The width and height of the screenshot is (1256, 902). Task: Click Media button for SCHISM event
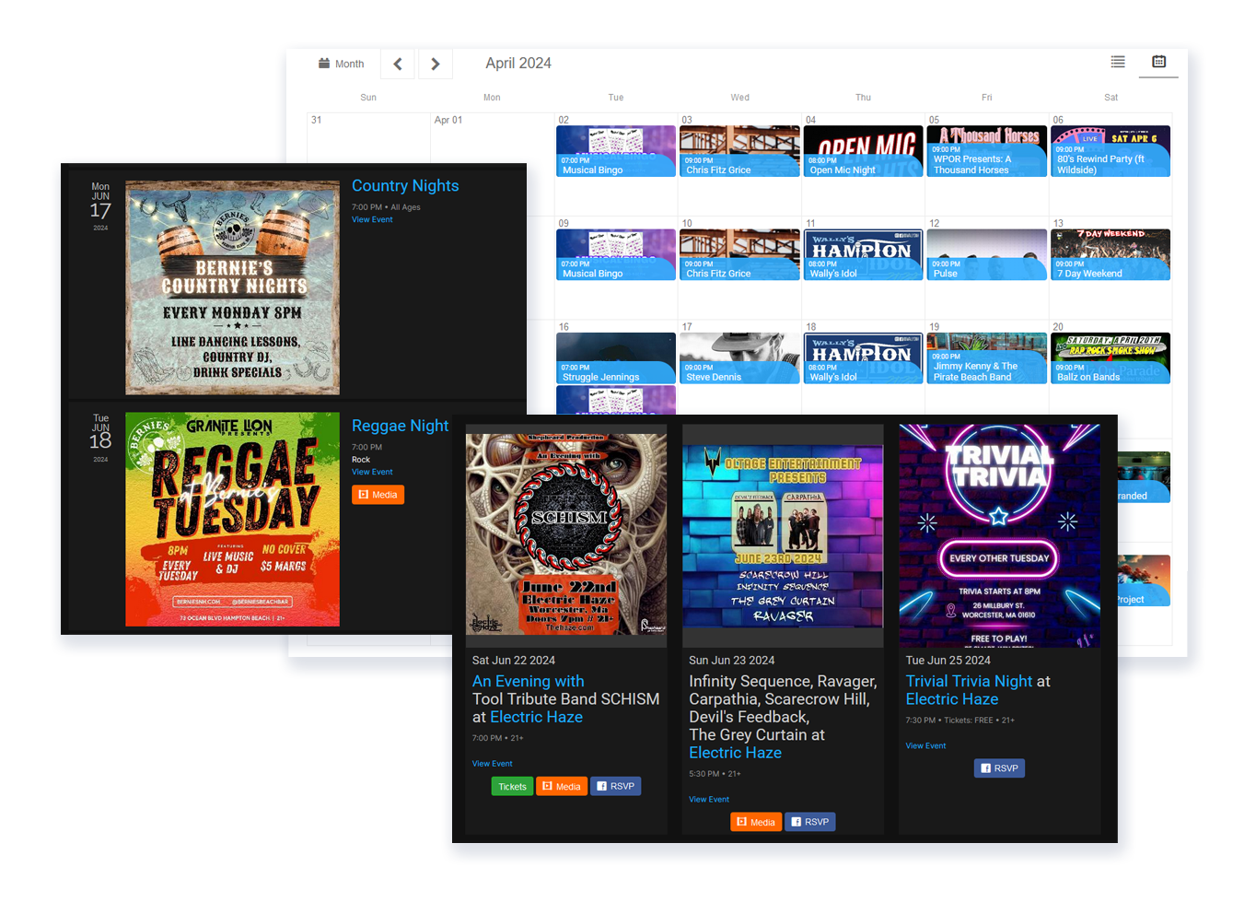(x=562, y=787)
